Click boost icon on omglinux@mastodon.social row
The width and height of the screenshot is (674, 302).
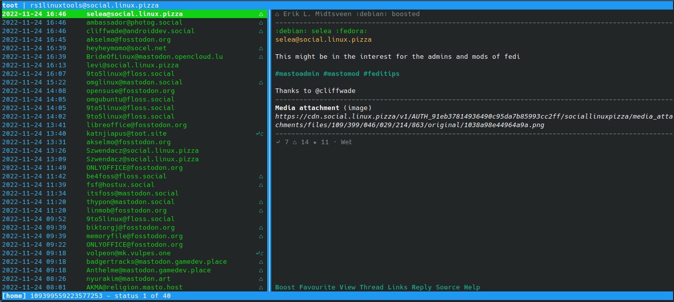click(261, 82)
